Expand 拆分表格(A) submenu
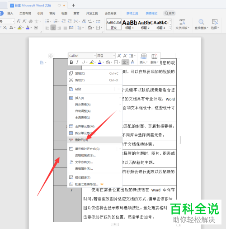 click(94, 105)
